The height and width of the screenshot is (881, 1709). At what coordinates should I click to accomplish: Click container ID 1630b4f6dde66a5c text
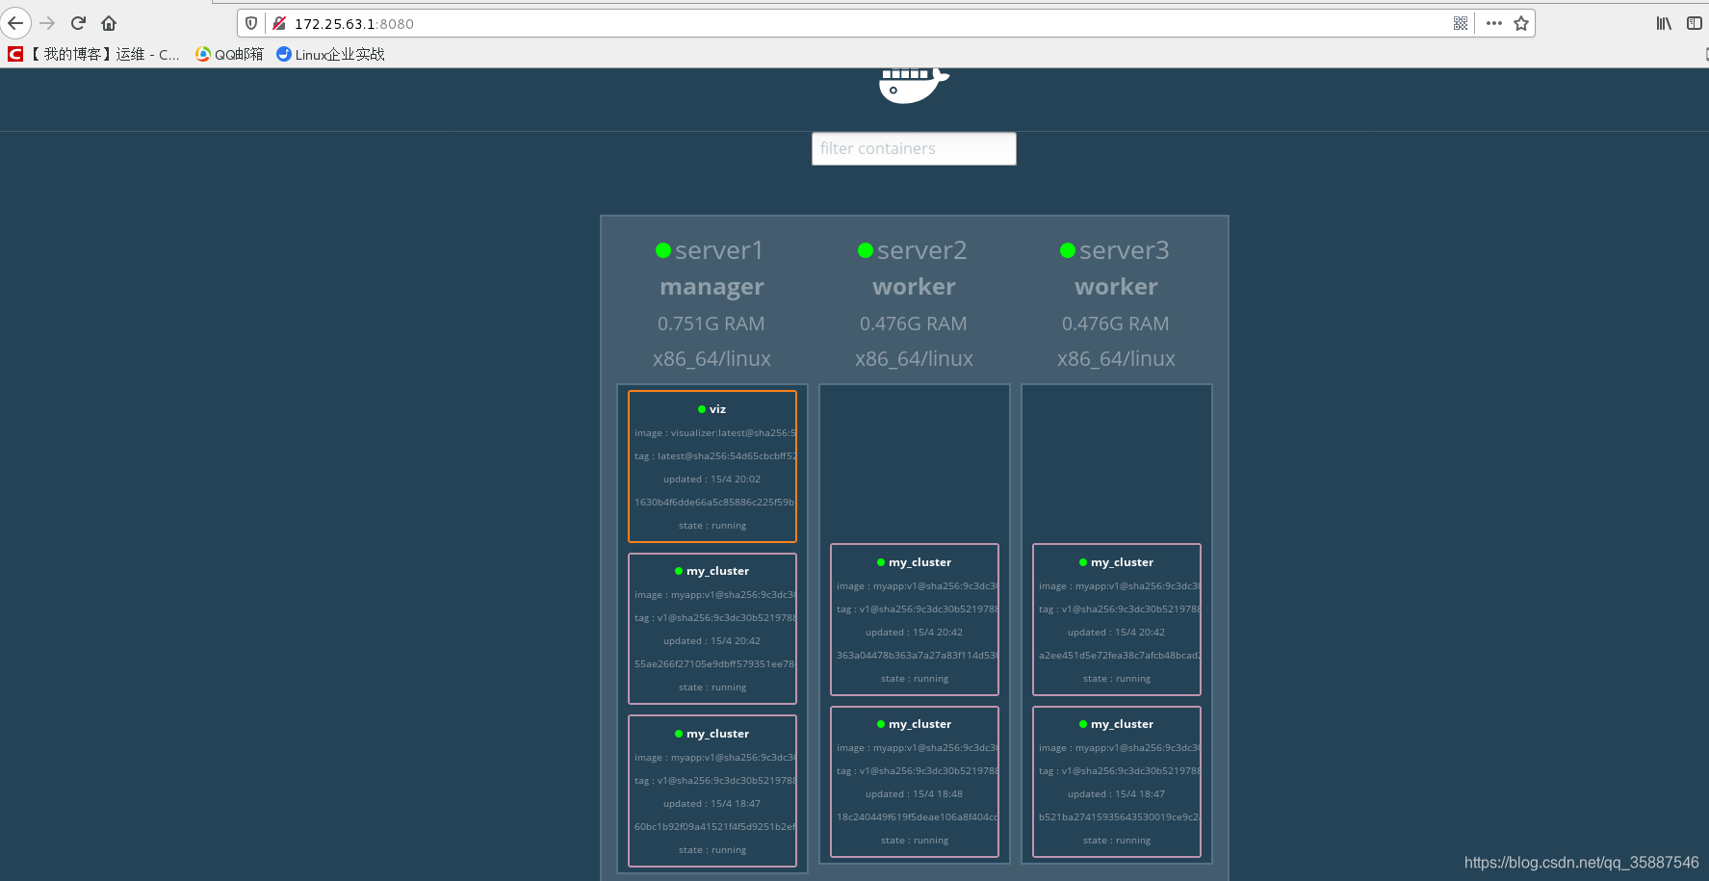click(x=714, y=503)
